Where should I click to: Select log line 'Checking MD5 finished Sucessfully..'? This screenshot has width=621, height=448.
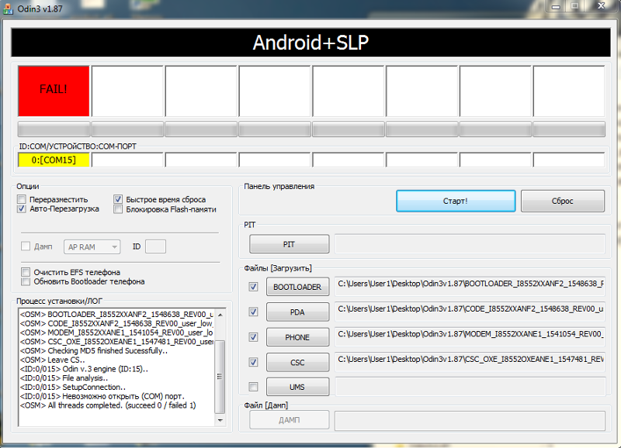coord(94,351)
